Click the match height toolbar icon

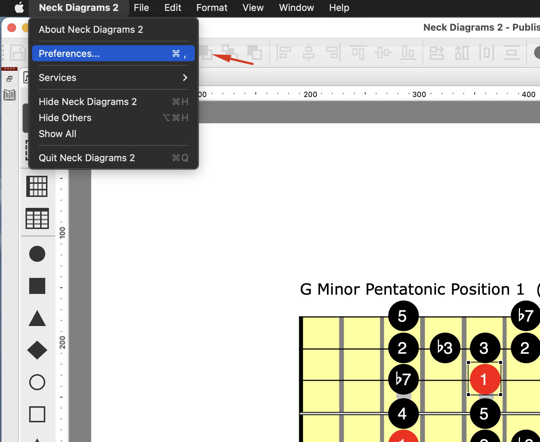[x=462, y=53]
